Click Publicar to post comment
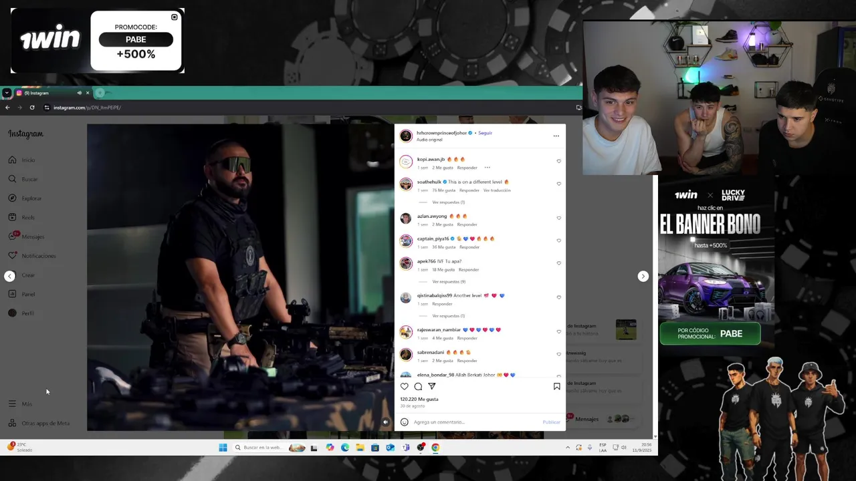Screen dimensions: 856x481 coord(552,422)
